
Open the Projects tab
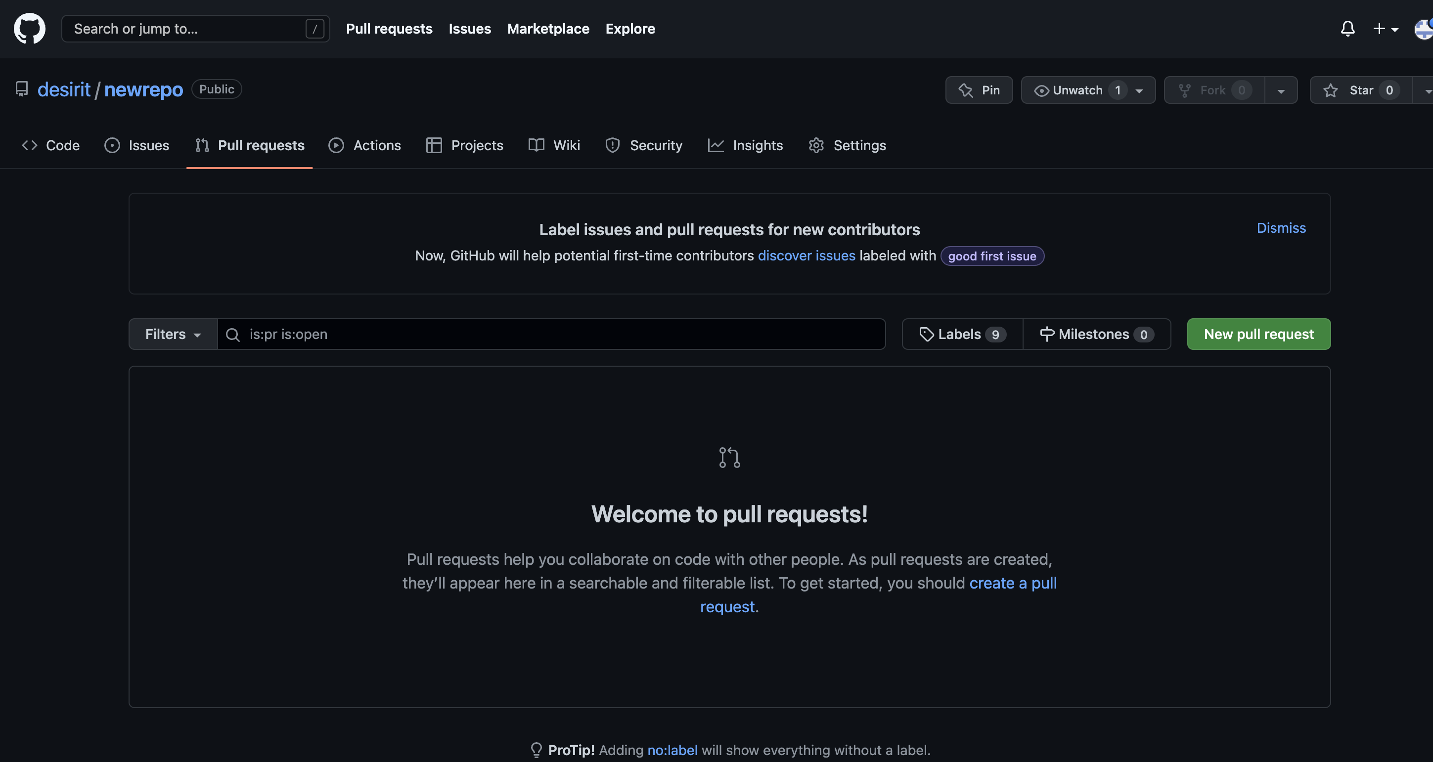pyautogui.click(x=464, y=145)
